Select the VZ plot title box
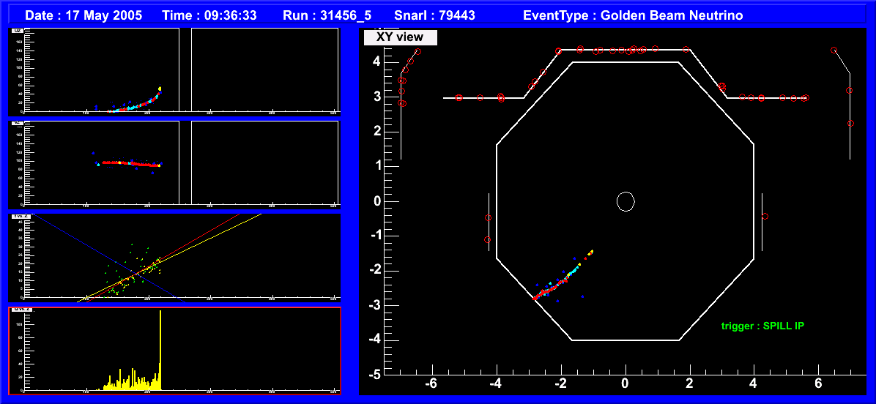This screenshot has width=876, height=404. (17, 124)
